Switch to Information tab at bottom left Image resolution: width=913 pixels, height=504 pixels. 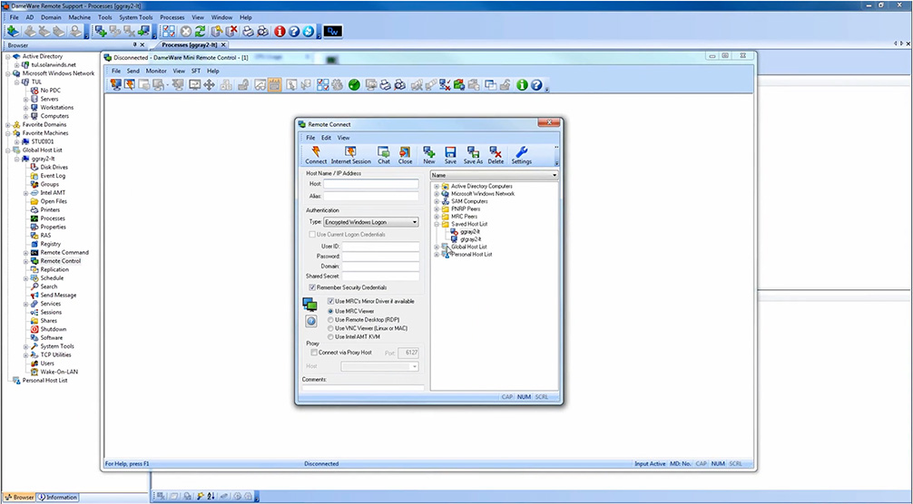point(58,498)
